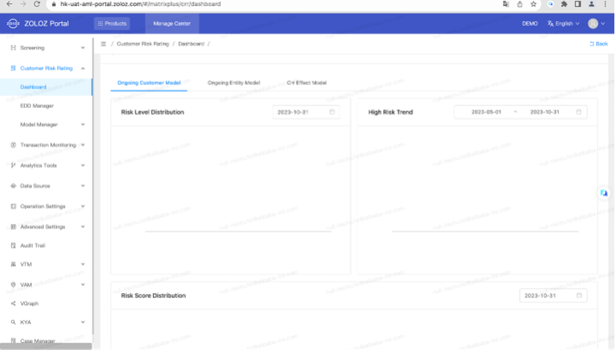Click calendar icon in Risk Score Distribution
615x352 pixels.
(x=579, y=296)
